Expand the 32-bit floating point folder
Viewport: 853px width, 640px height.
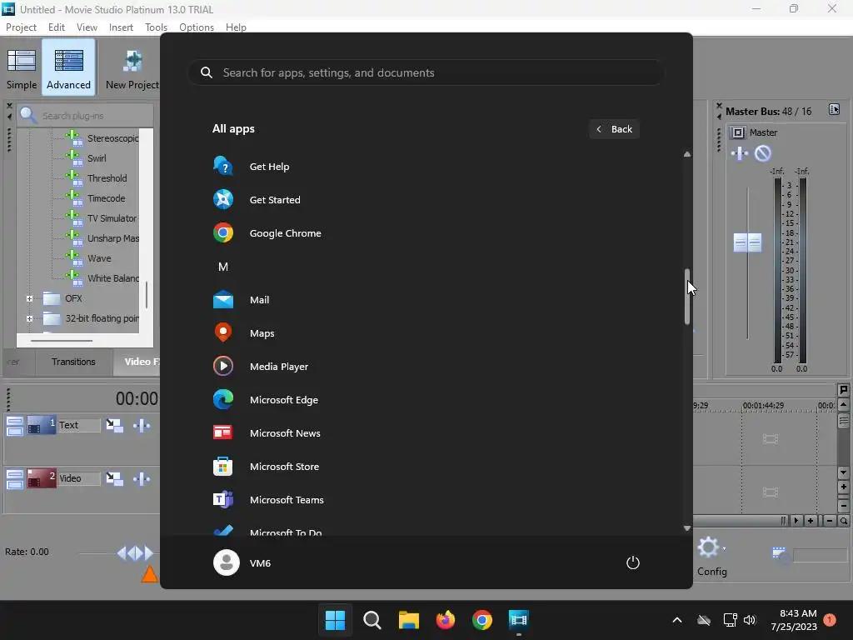coord(29,319)
